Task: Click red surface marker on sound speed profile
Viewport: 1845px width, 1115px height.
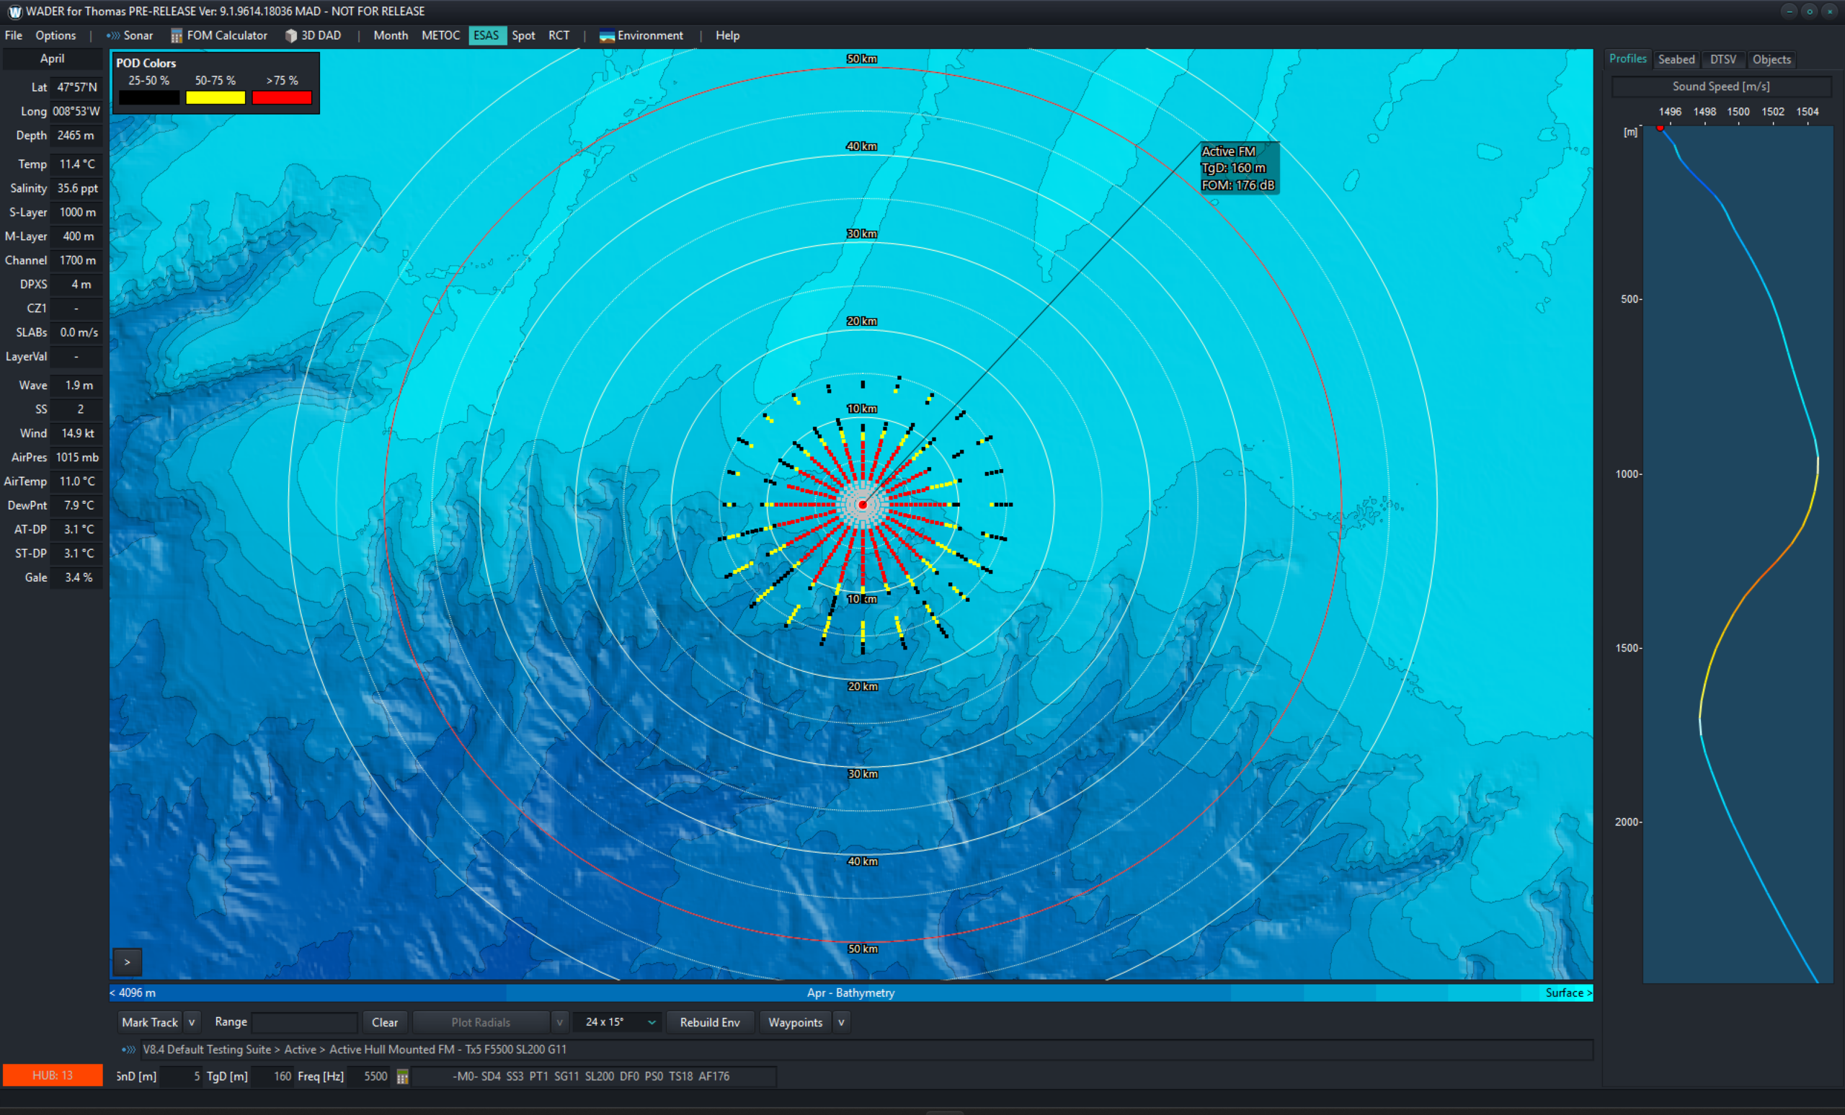Action: click(x=1660, y=128)
